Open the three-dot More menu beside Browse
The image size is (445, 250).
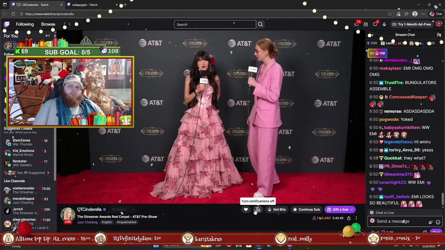65,24
